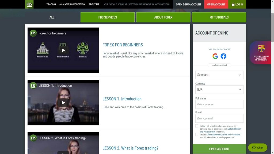Open the Chat widget

pos(258,148)
